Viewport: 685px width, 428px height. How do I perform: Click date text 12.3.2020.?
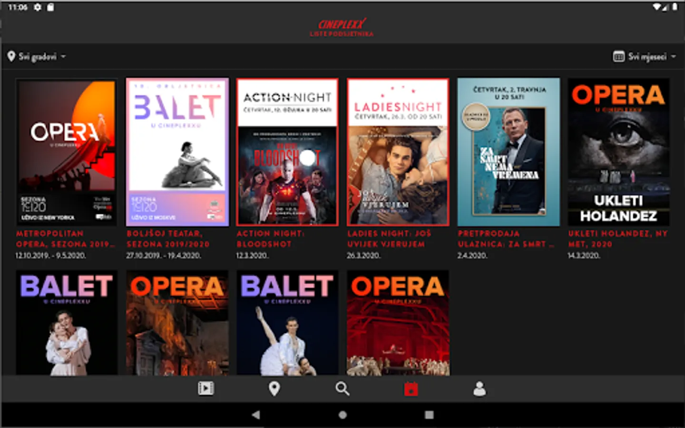(x=252, y=255)
